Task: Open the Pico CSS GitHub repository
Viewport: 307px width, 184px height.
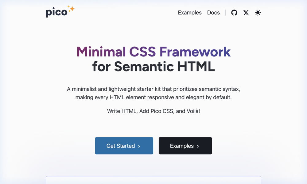Action: point(234,13)
